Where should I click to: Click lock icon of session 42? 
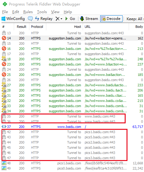[x=4, y=132]
